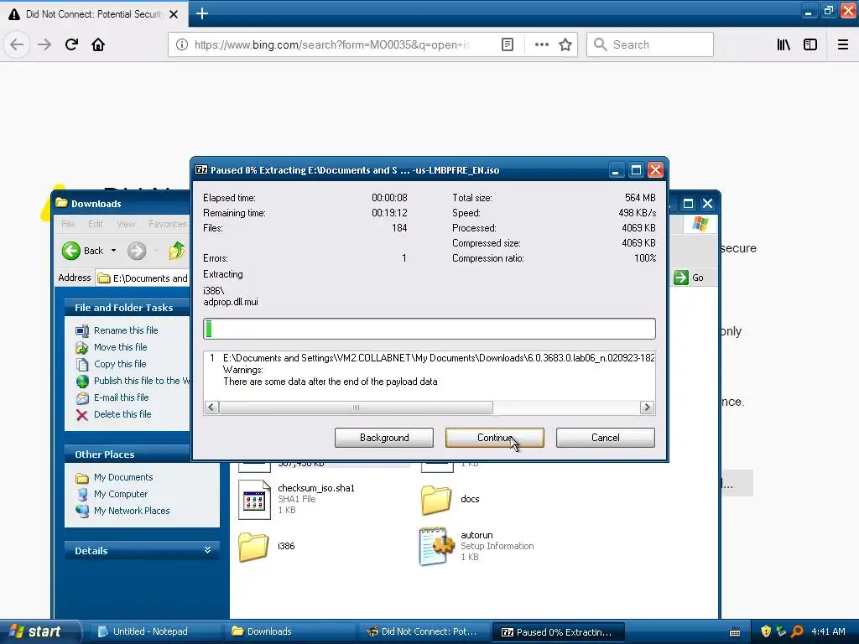This screenshot has width=859, height=644.
Task: Click E-mail this file task
Action: [121, 397]
